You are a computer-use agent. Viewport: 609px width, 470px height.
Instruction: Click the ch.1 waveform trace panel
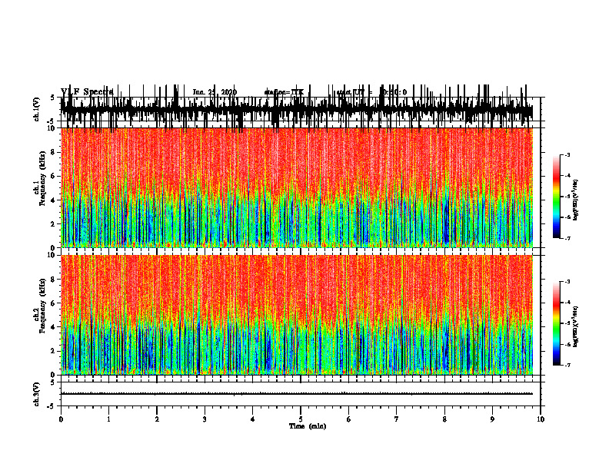pos(301,109)
